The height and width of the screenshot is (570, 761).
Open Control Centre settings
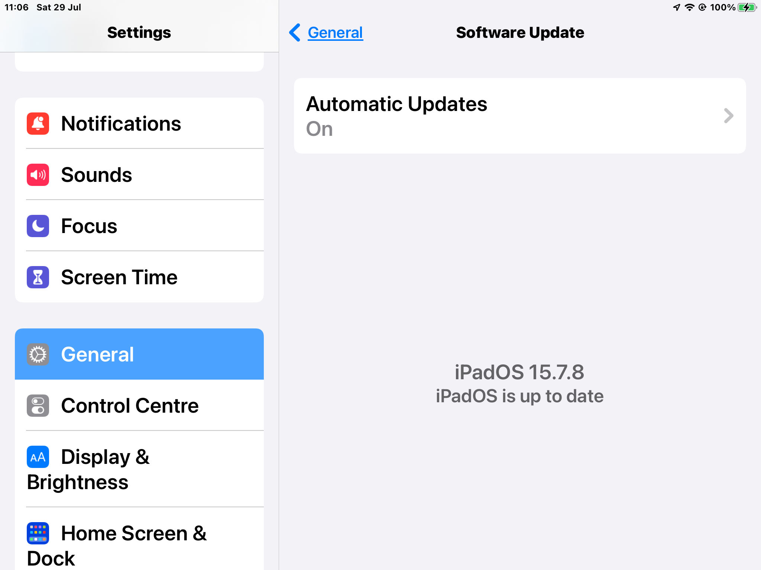[139, 406]
